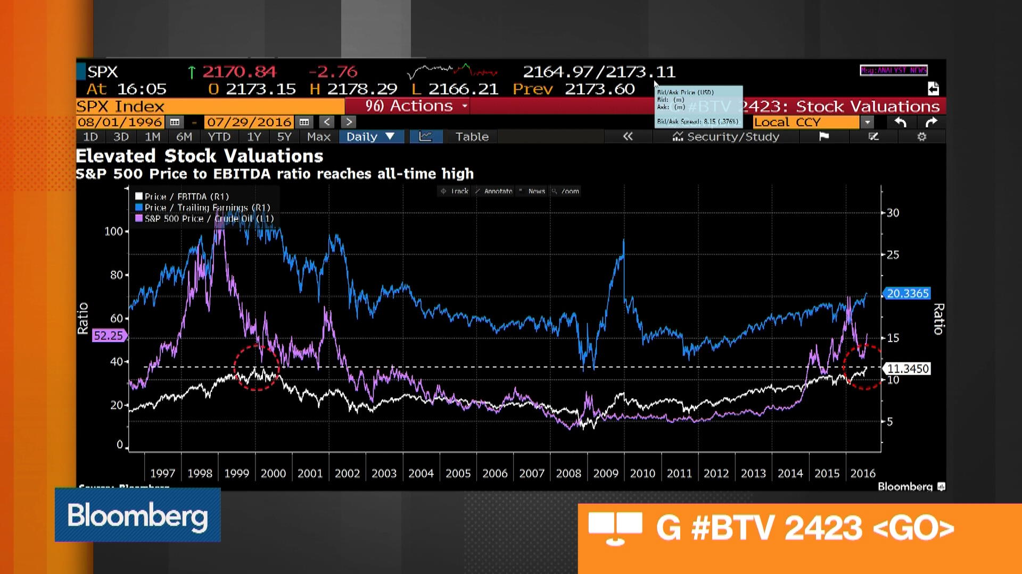Select the YTD date range tab
Screen dimensions: 1022x574
219,137
